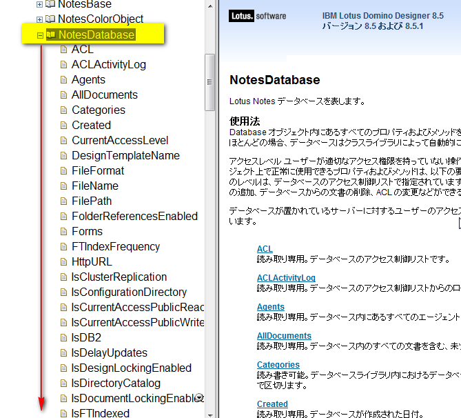Viewport: 461px width, 418px height.
Task: Click the NotesColorObject book icon
Action: tap(50, 19)
